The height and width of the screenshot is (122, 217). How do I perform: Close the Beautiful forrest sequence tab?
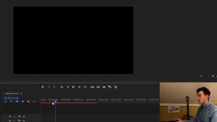3,94
